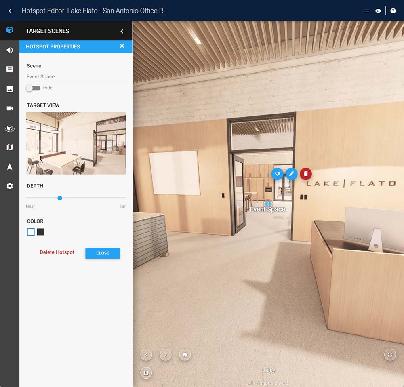
Task: Open help with the question mark icon
Action: [393, 11]
